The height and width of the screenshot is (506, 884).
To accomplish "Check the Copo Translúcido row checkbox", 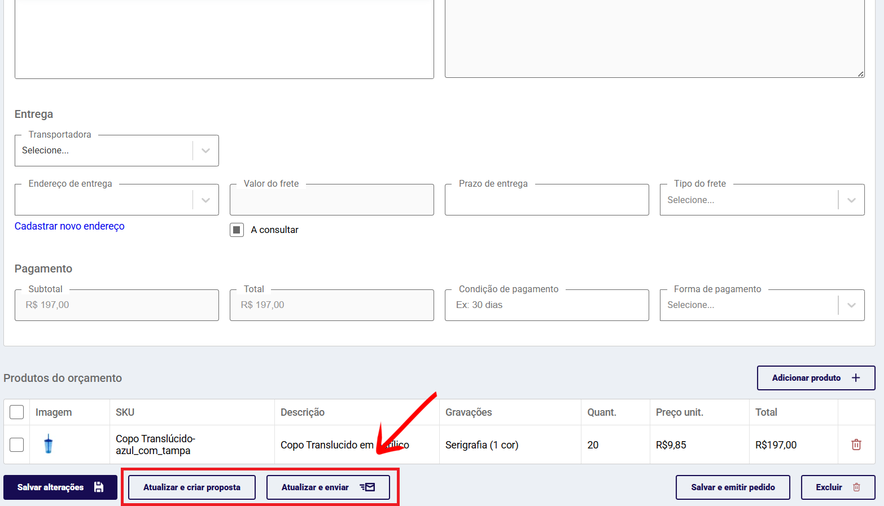I will [17, 445].
